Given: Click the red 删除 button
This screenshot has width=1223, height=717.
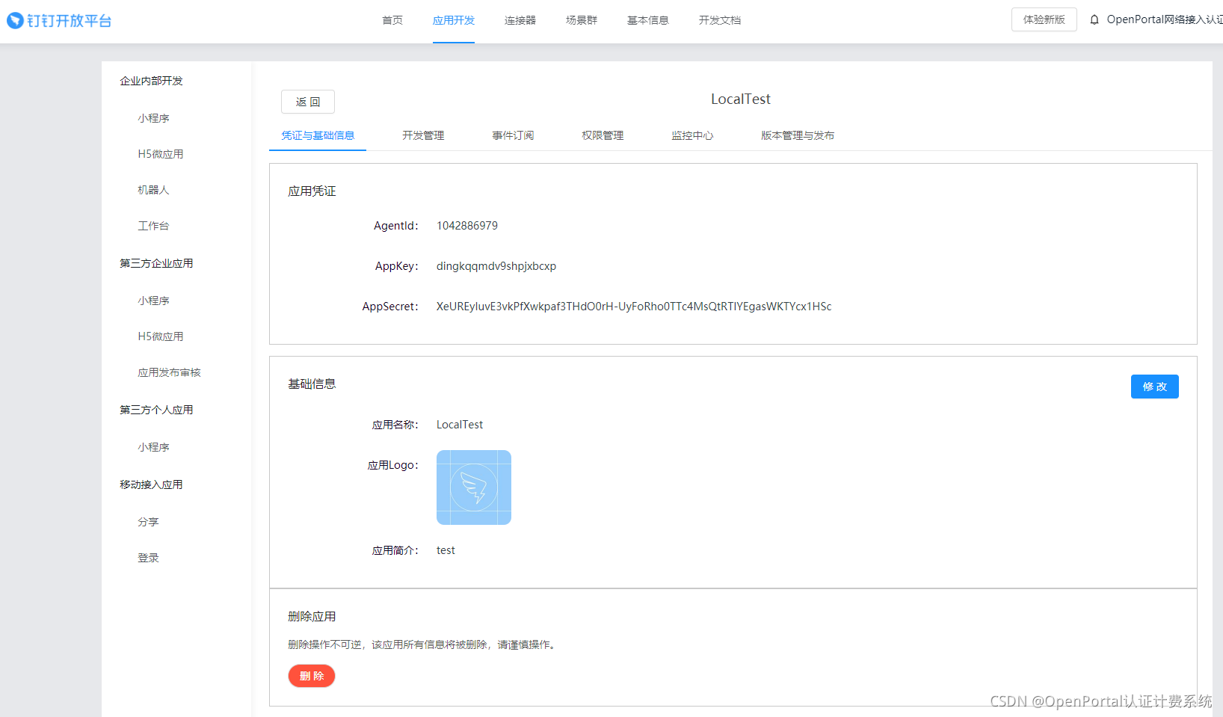Looking at the screenshot, I should pos(312,676).
